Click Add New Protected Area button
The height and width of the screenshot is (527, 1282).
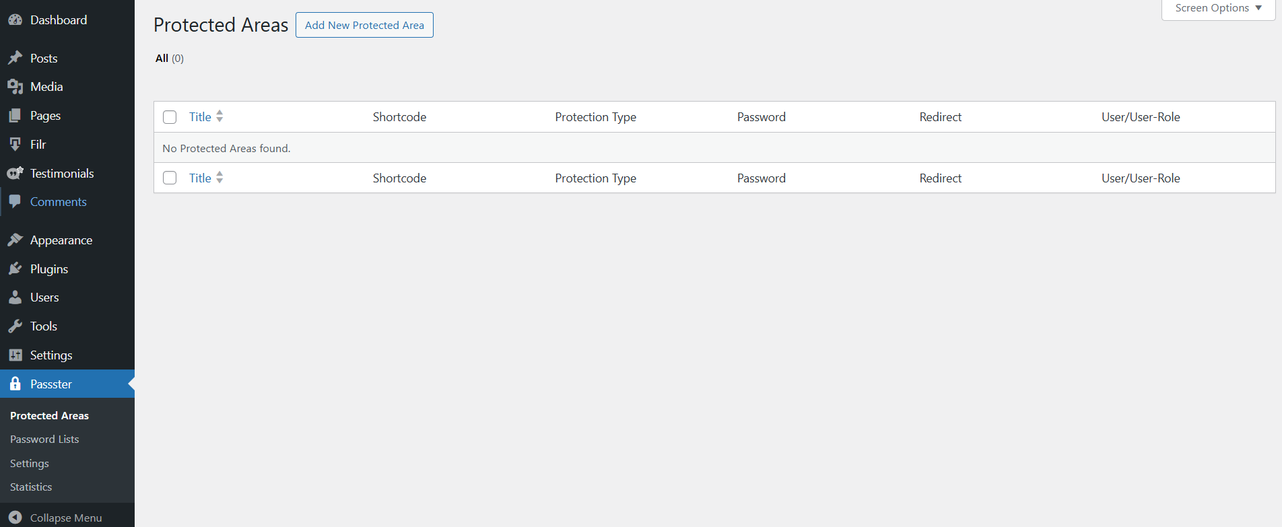pos(364,25)
